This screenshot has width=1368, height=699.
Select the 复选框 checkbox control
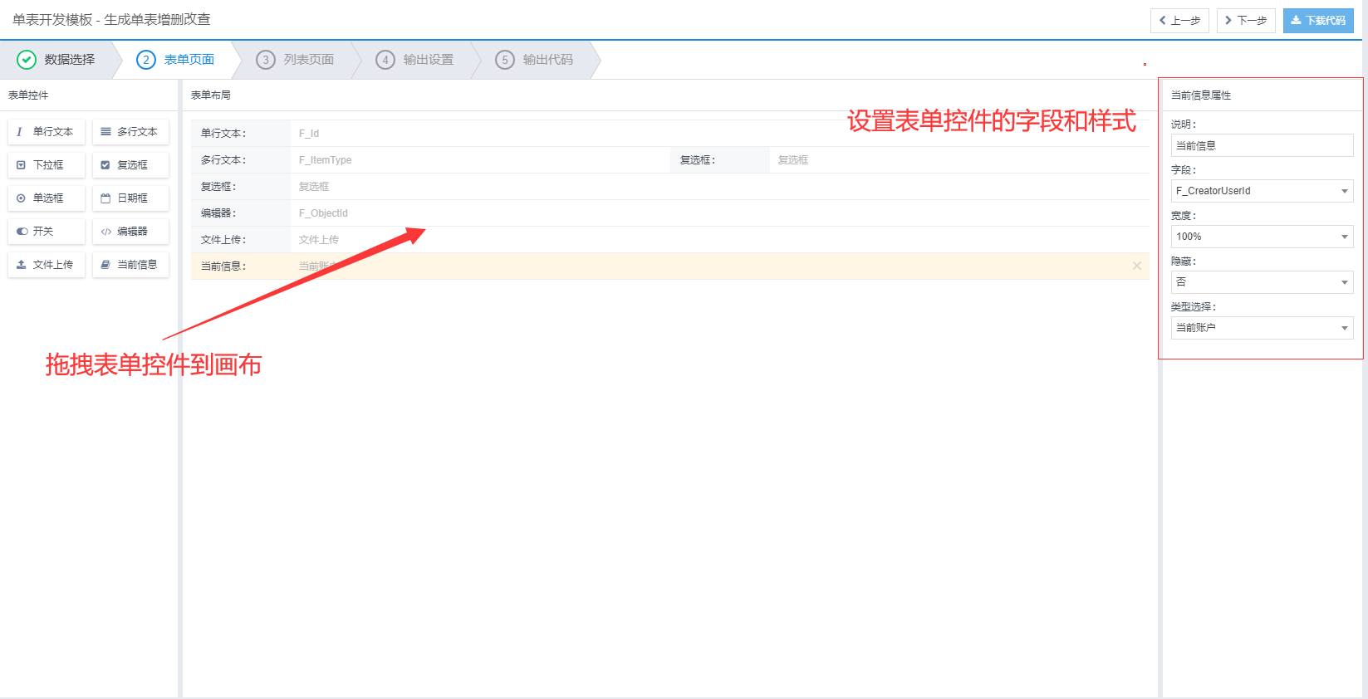coord(130,165)
